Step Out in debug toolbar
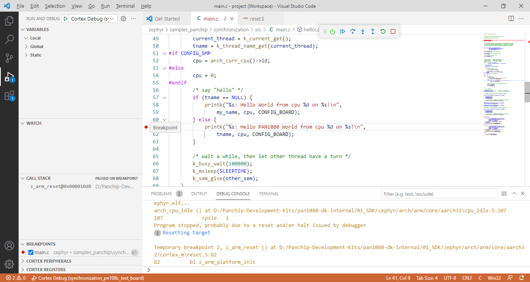Viewport: 530px width, 282px height. [373, 31]
